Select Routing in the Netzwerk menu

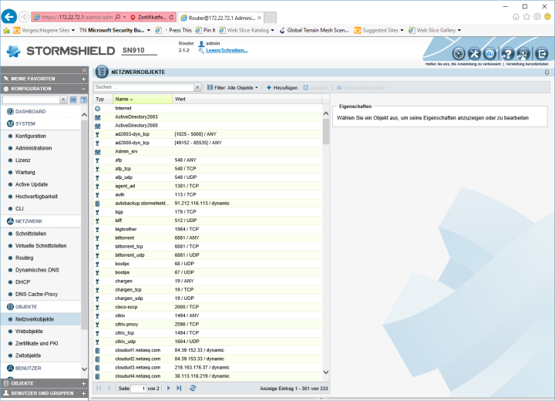coord(24,258)
